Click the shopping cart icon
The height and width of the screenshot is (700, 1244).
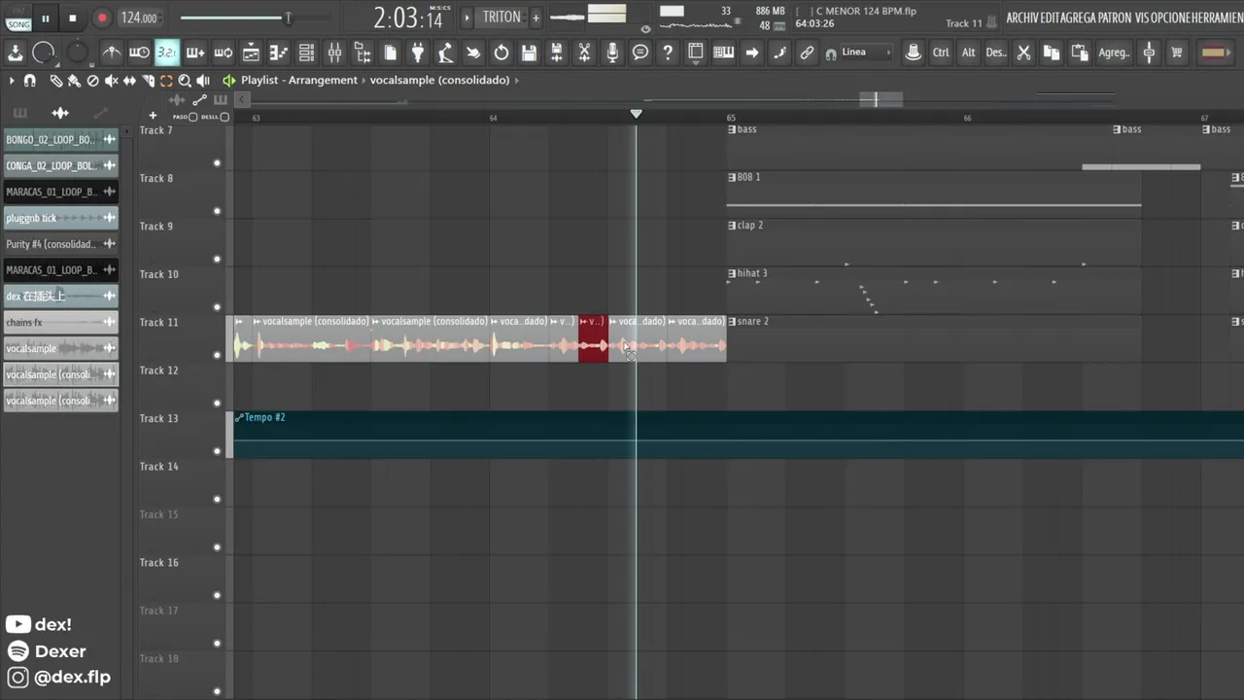coord(1177,52)
